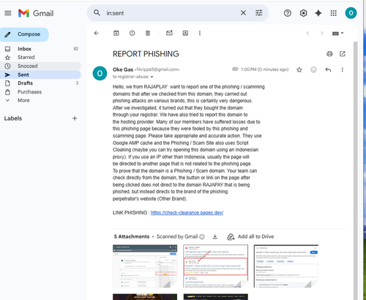The image size is (366, 300).
Task: Create a new label with plus icon
Action: (75, 118)
